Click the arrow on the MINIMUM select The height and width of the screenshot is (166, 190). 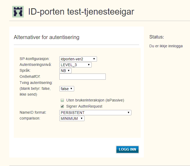click(x=82, y=118)
